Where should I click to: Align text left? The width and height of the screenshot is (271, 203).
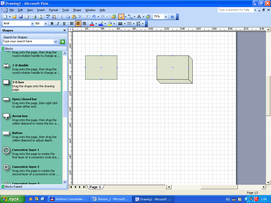point(72,24)
